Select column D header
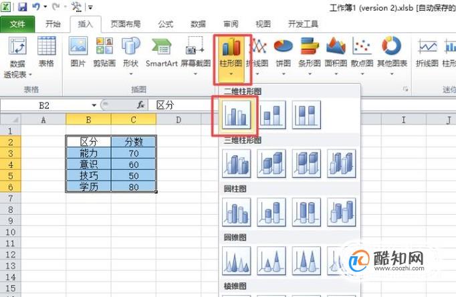 click(x=179, y=120)
